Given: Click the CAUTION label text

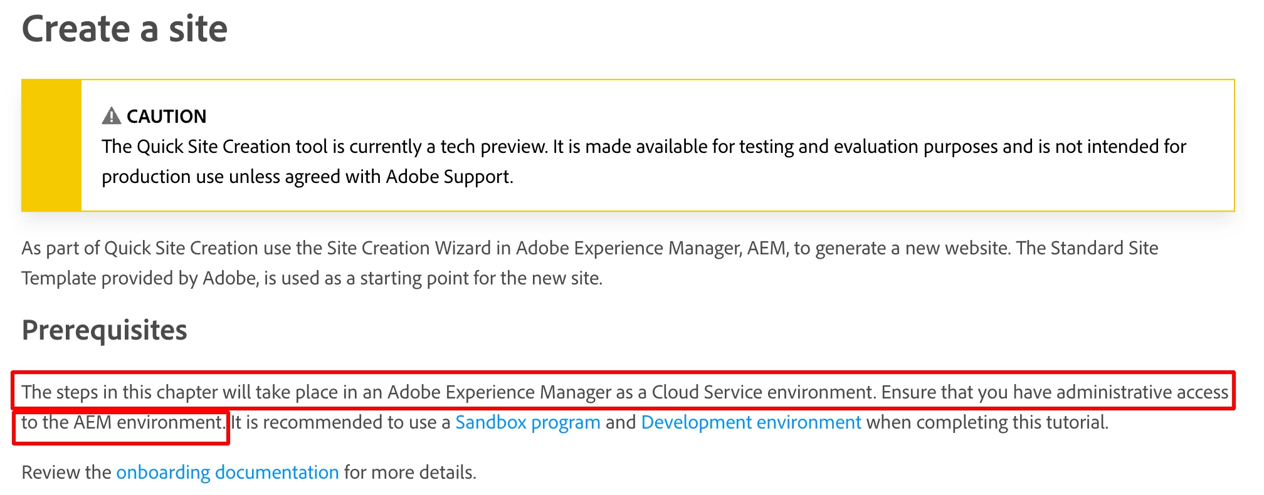Looking at the screenshot, I should 166,117.
